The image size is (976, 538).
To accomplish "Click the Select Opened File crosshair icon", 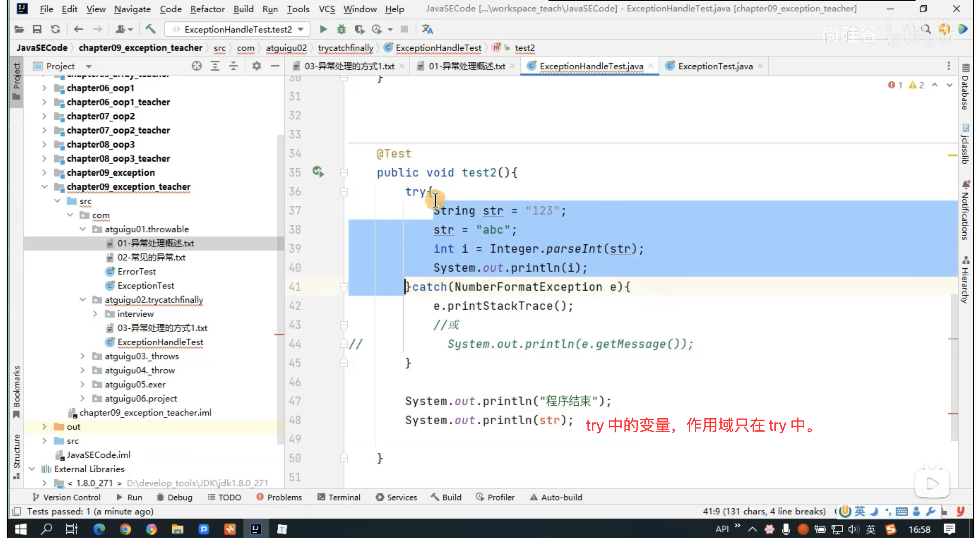I will 196,66.
